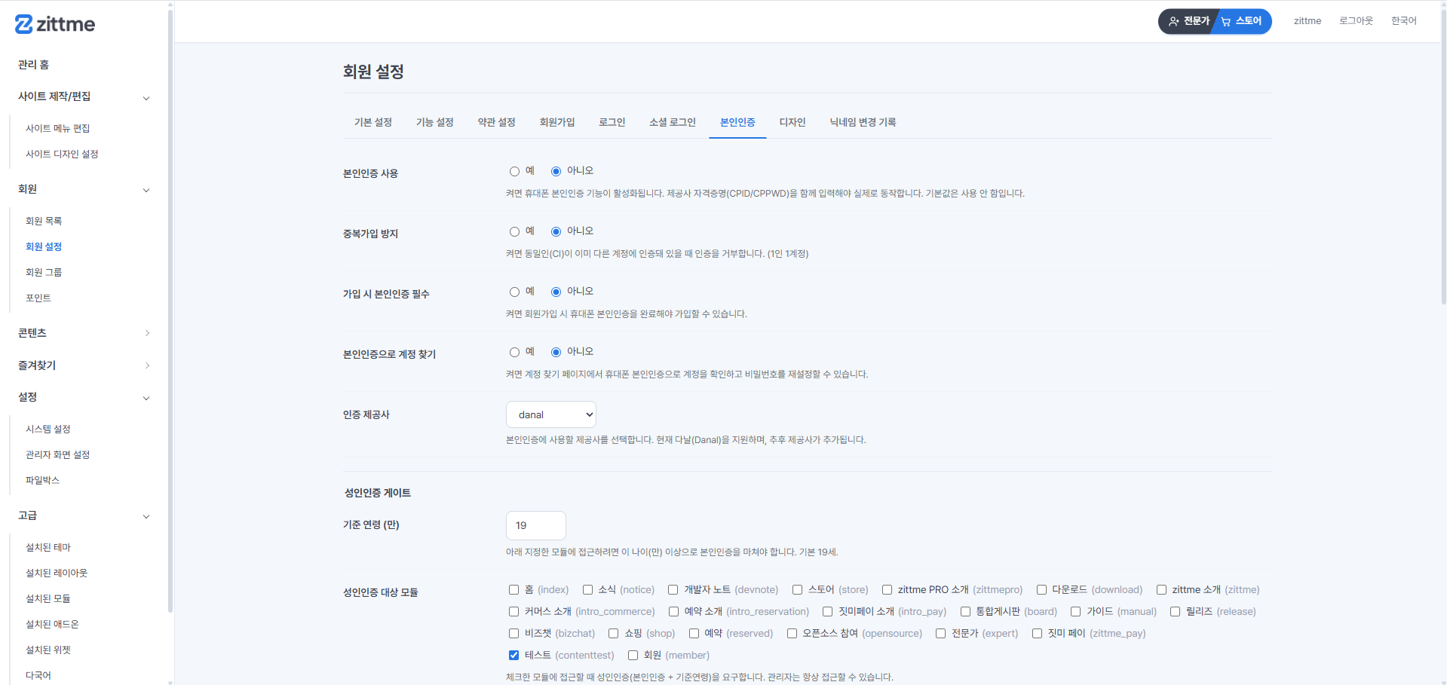Select 예 for 본인인증 사용
Screen dimensions: 1447x685
(x=514, y=171)
